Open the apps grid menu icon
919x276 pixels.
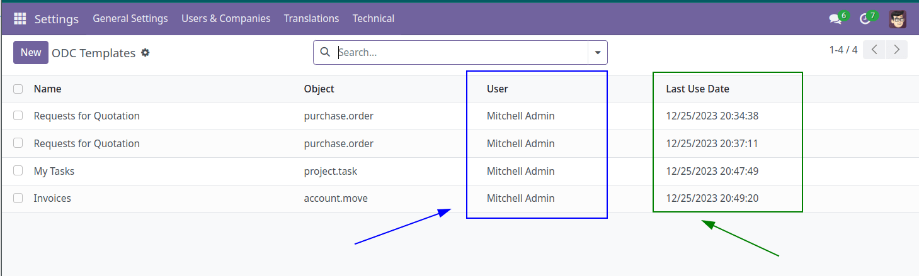pyautogui.click(x=20, y=19)
